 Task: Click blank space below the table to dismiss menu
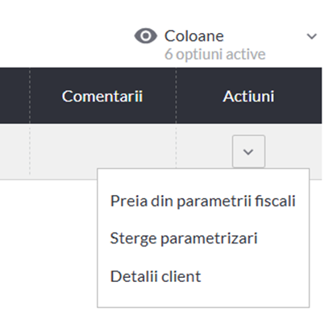pos(48,242)
